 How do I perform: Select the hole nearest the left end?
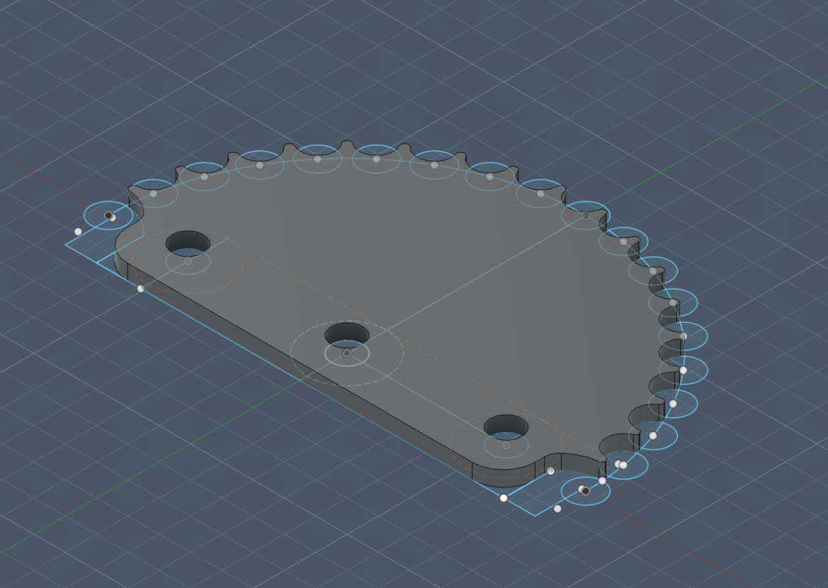188,243
